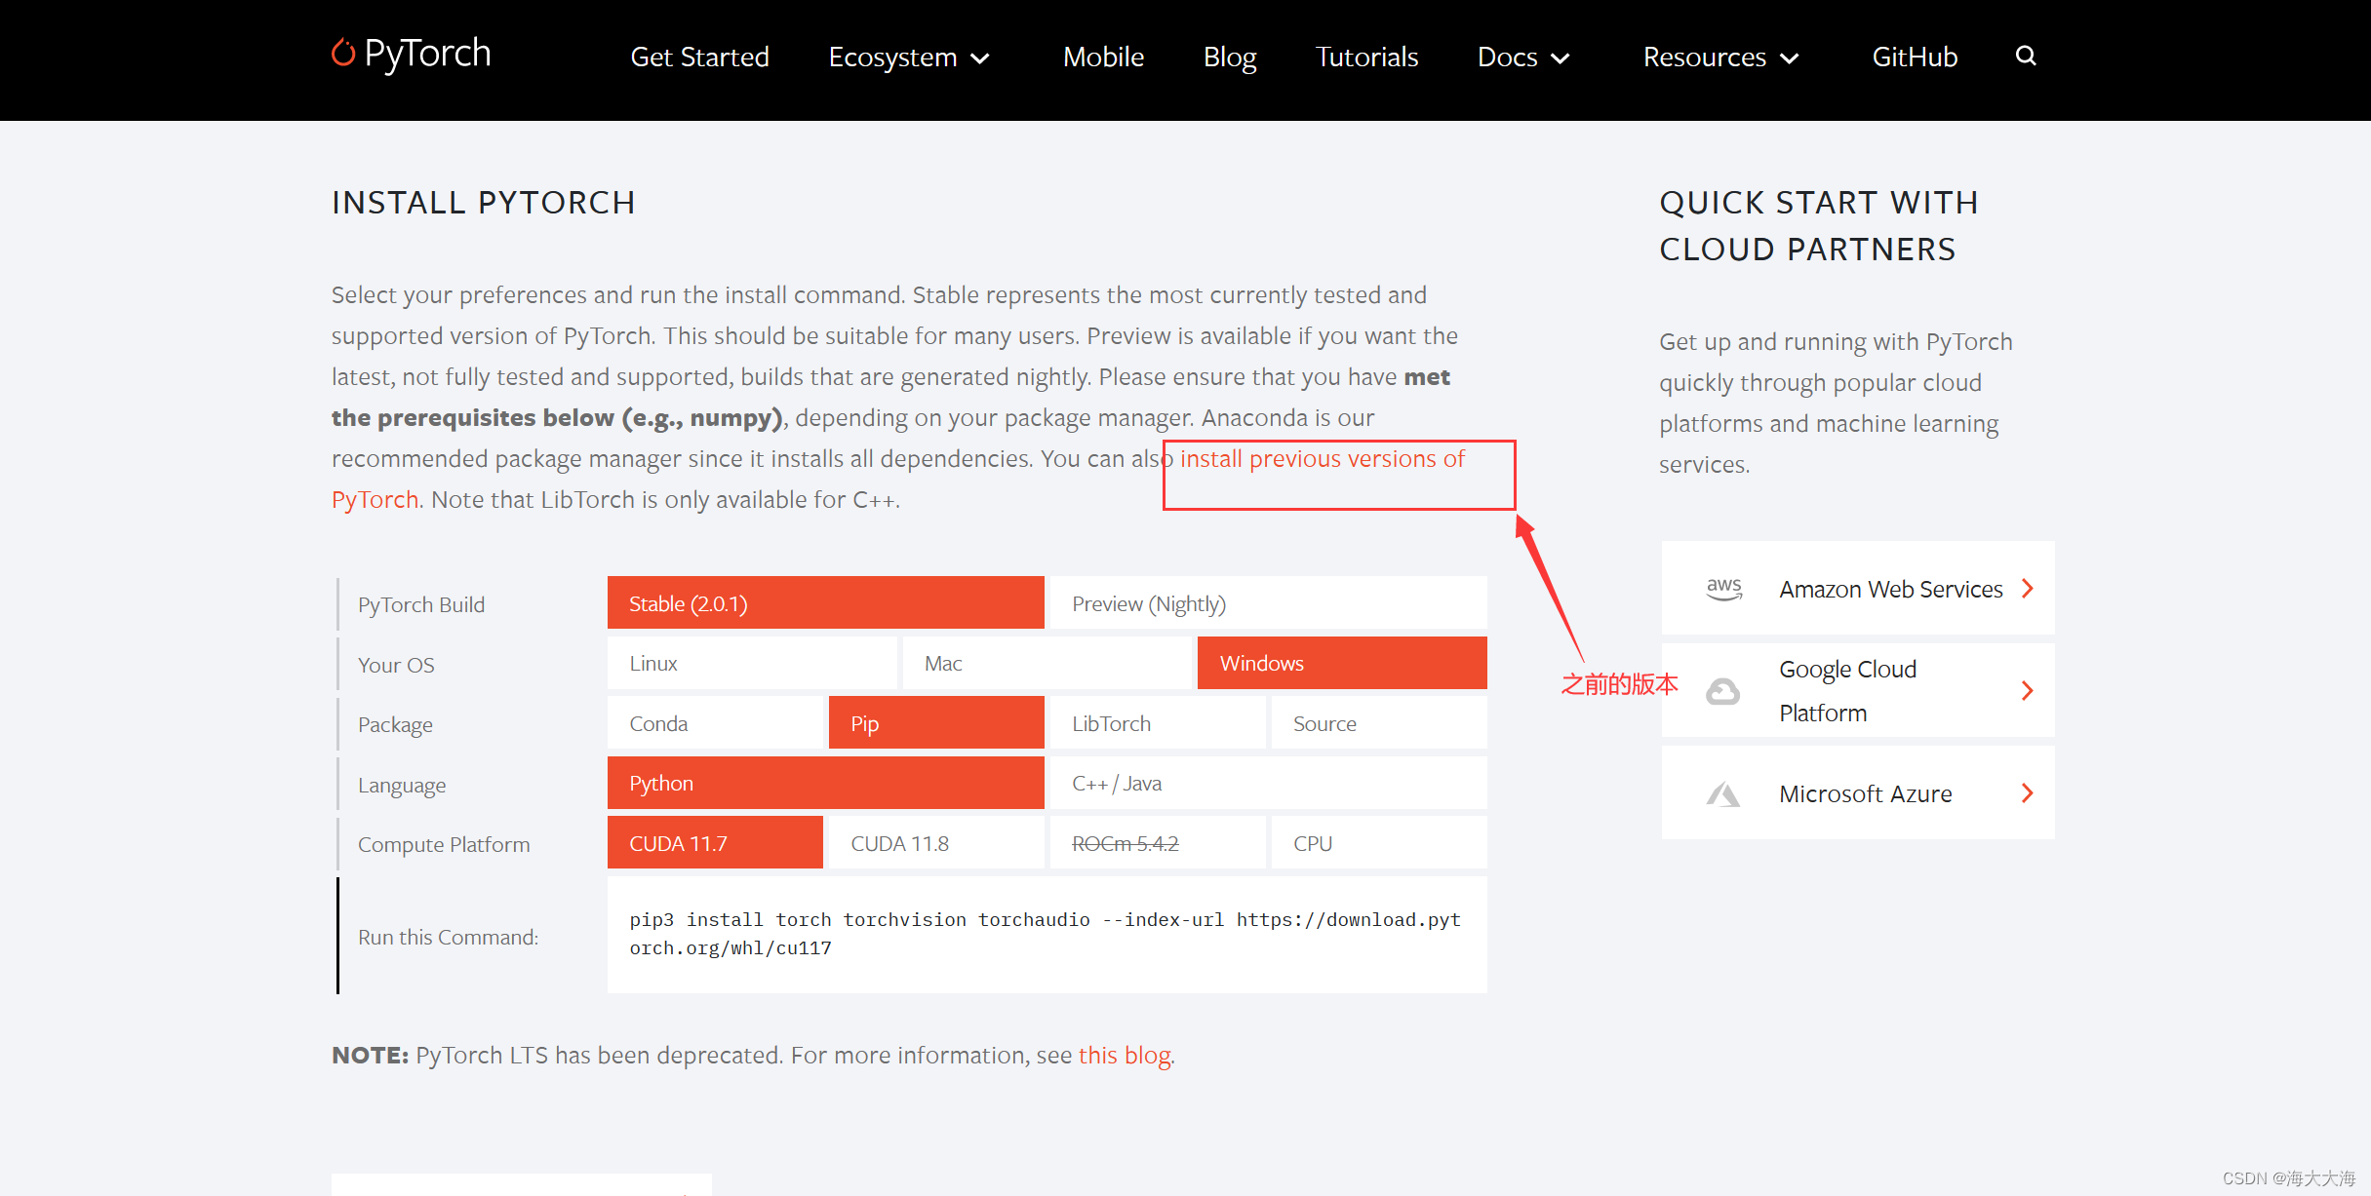Click the Microsoft Azure logo icon
2371x1196 pixels.
tap(1722, 793)
